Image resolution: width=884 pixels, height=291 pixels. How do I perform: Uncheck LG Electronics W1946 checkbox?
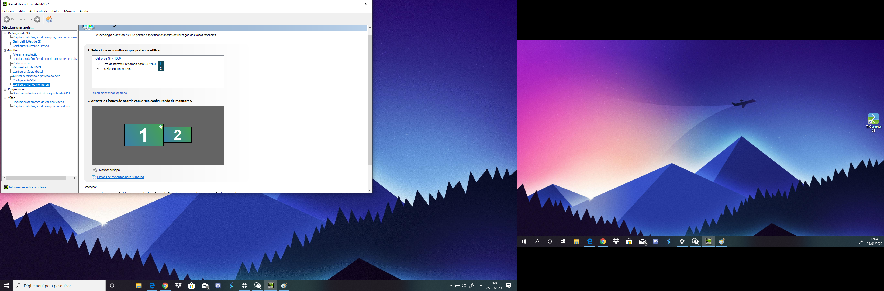point(98,69)
